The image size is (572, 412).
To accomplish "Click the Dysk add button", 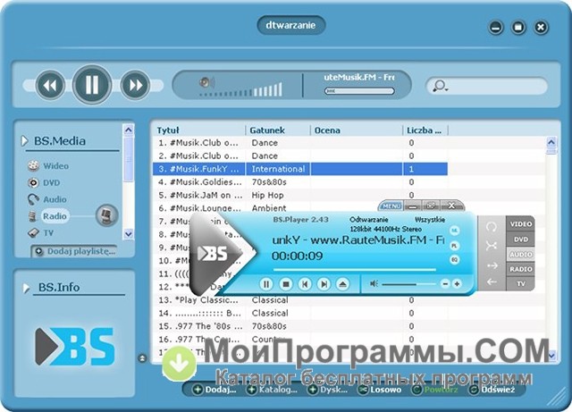I will click(328, 390).
